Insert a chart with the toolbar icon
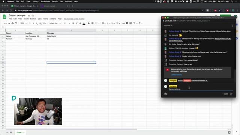The width and height of the screenshot is (240, 135). [x=130, y=23]
